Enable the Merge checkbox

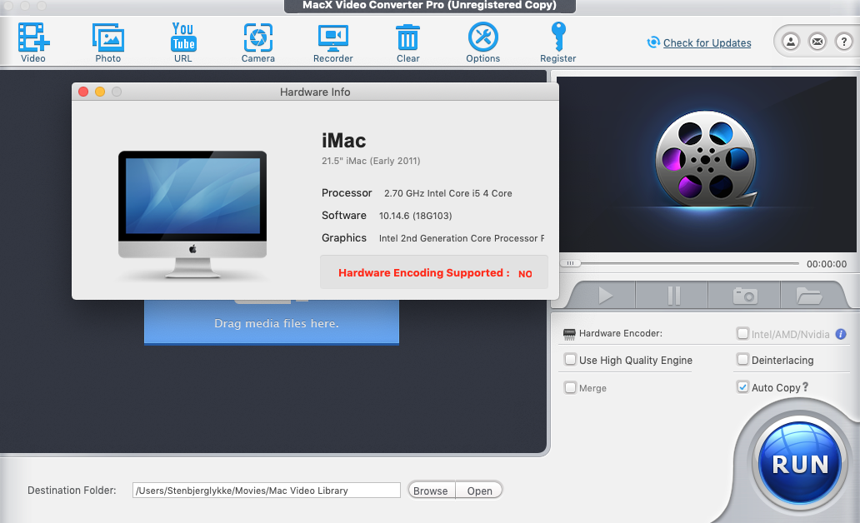point(570,387)
